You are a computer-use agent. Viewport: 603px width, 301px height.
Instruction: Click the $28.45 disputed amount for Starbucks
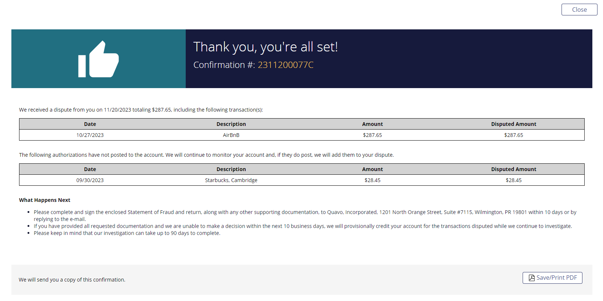coord(513,180)
